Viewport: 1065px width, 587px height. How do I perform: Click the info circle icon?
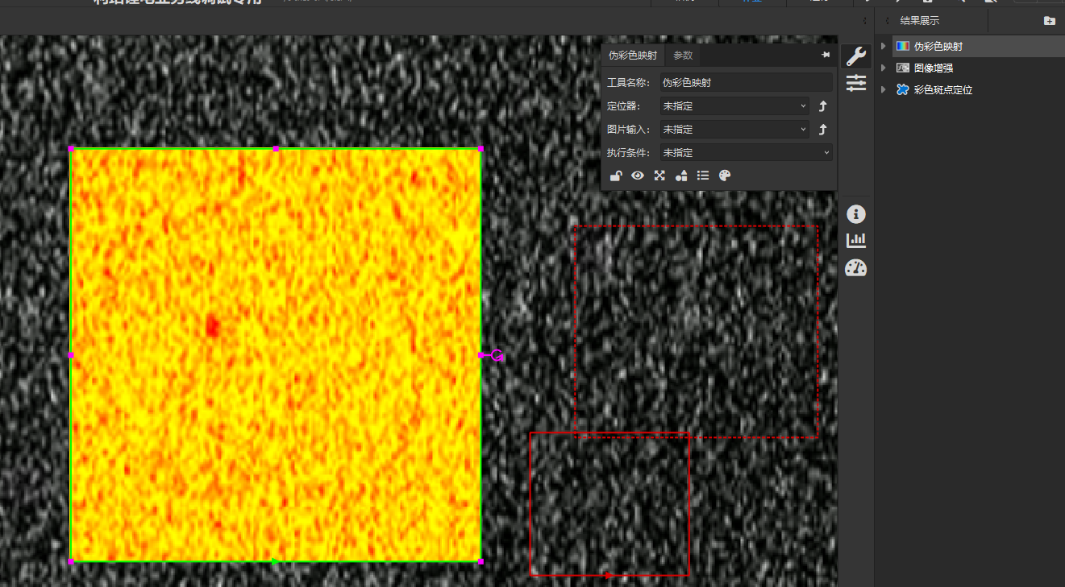855,214
